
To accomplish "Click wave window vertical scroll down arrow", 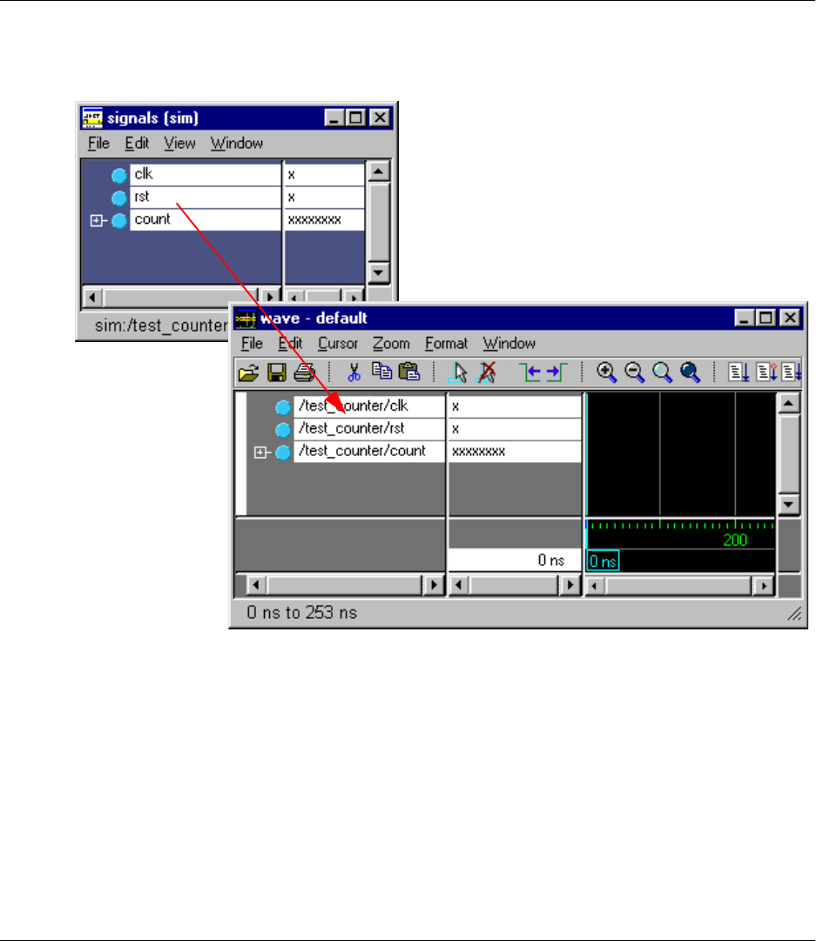I will click(x=788, y=504).
